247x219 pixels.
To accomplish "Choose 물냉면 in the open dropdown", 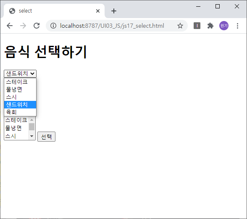I will pos(20,90).
